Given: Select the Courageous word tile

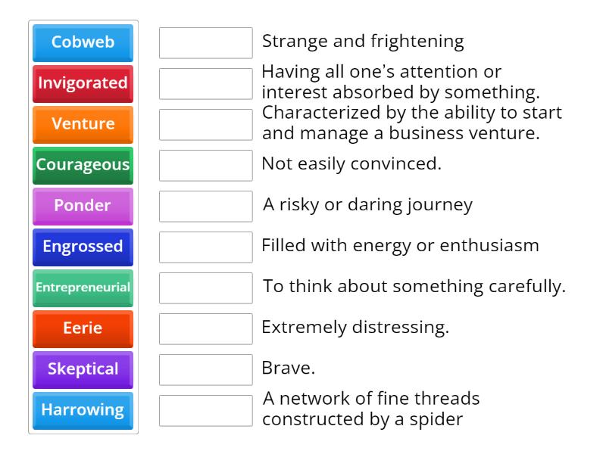Looking at the screenshot, I should (82, 166).
